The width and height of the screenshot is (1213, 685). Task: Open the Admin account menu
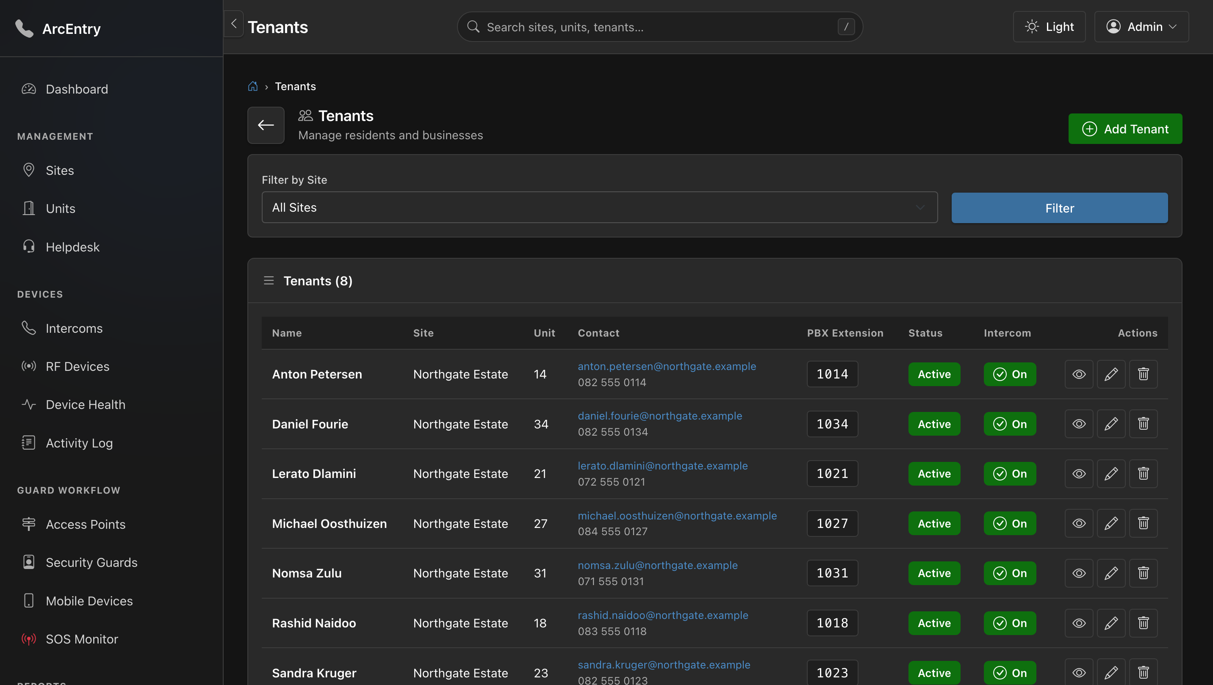pyautogui.click(x=1141, y=27)
